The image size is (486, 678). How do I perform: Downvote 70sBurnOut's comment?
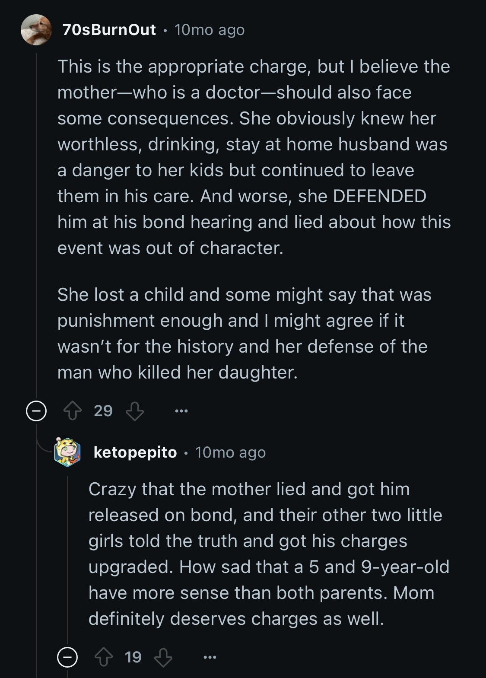click(134, 411)
